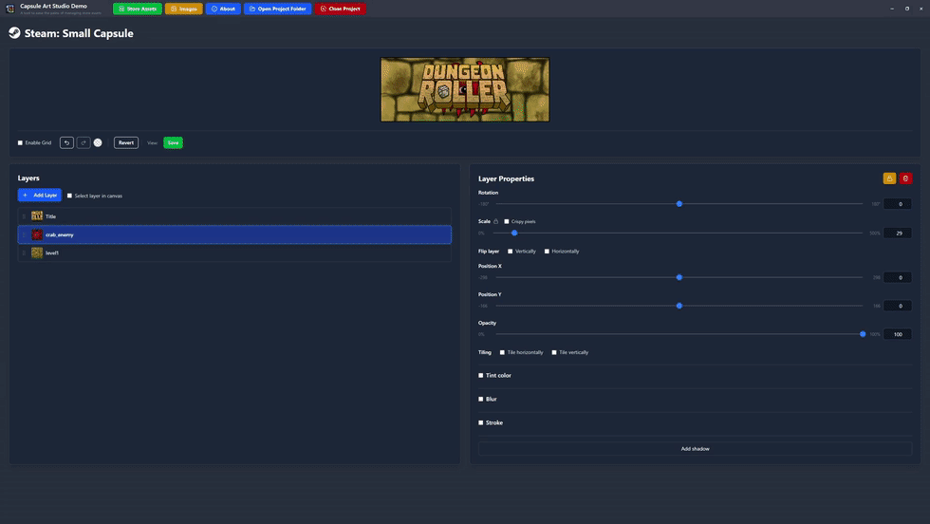Click the Opacity value field showing 100
This screenshot has width=930, height=524.
[898, 334]
